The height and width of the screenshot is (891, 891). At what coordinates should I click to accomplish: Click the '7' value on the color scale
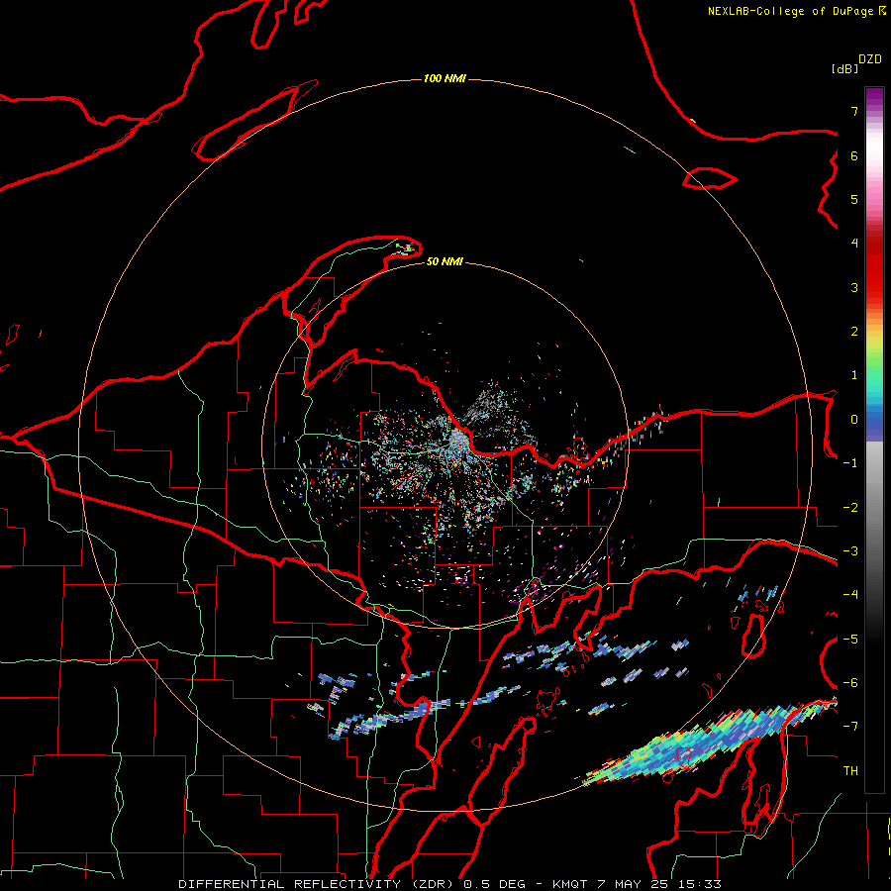(x=854, y=111)
